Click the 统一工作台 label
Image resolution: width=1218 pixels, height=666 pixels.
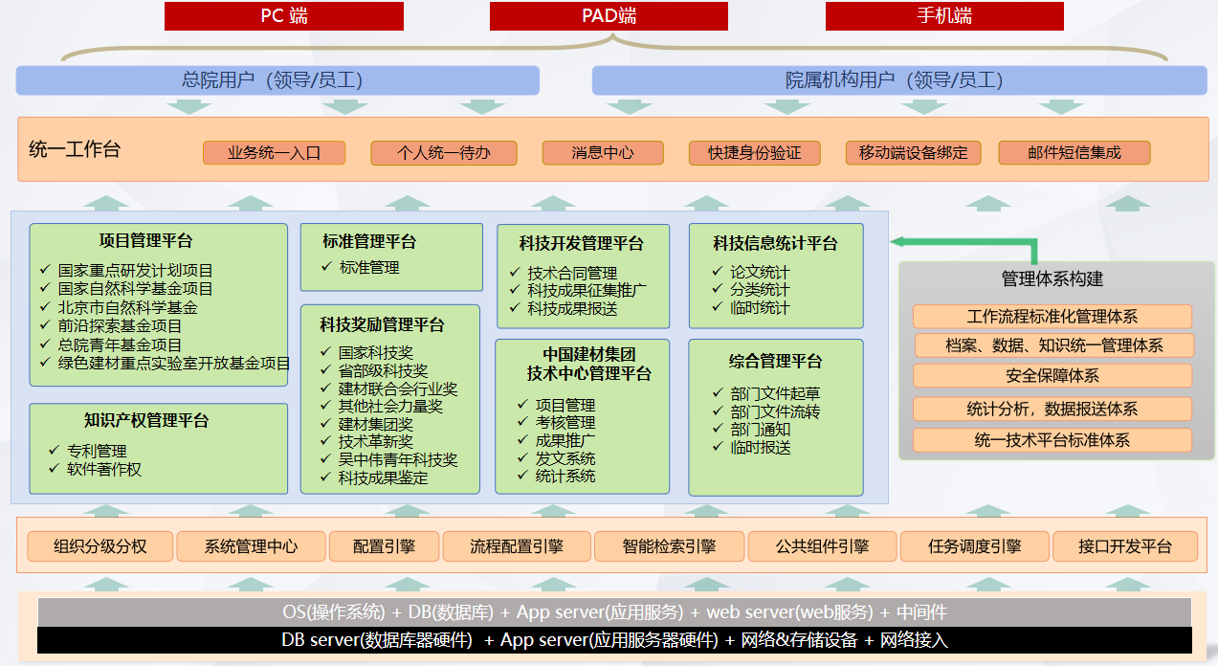click(x=76, y=149)
